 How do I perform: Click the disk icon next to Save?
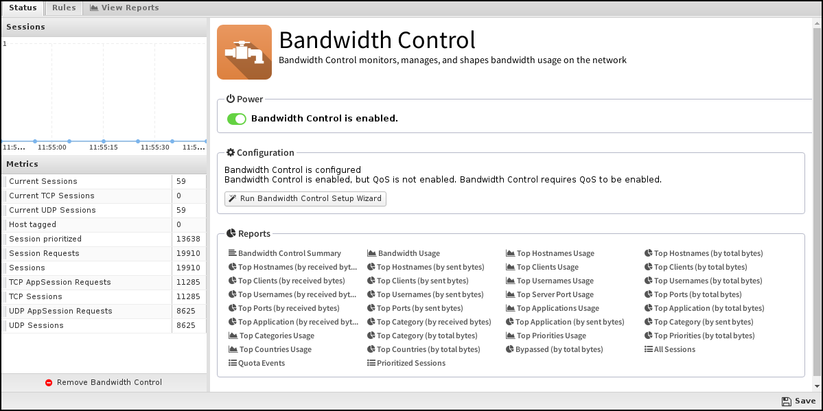(787, 401)
